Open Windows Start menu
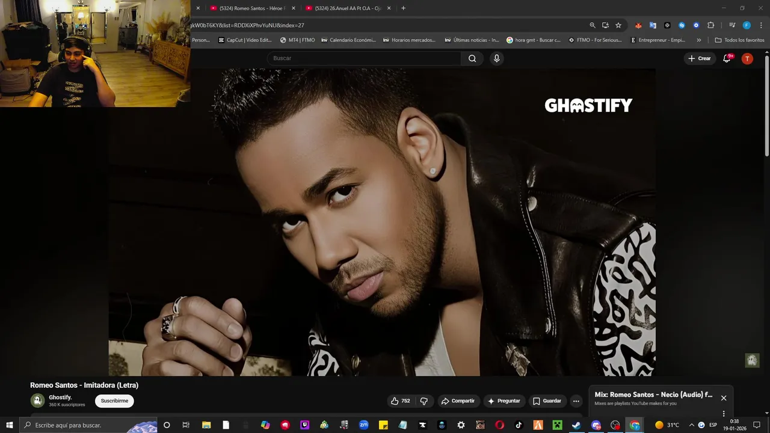770x433 pixels. (x=10, y=425)
